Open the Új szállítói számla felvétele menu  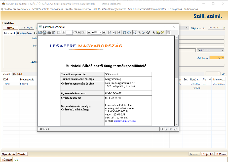pyautogui.click(x=16, y=9)
